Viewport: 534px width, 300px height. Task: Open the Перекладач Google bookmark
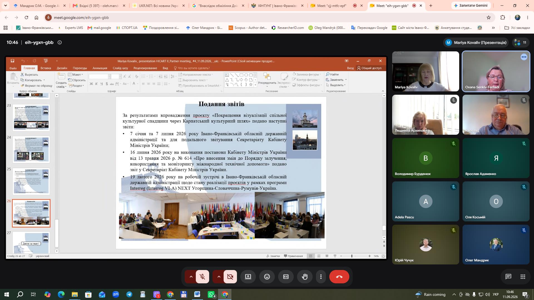pos(369,28)
